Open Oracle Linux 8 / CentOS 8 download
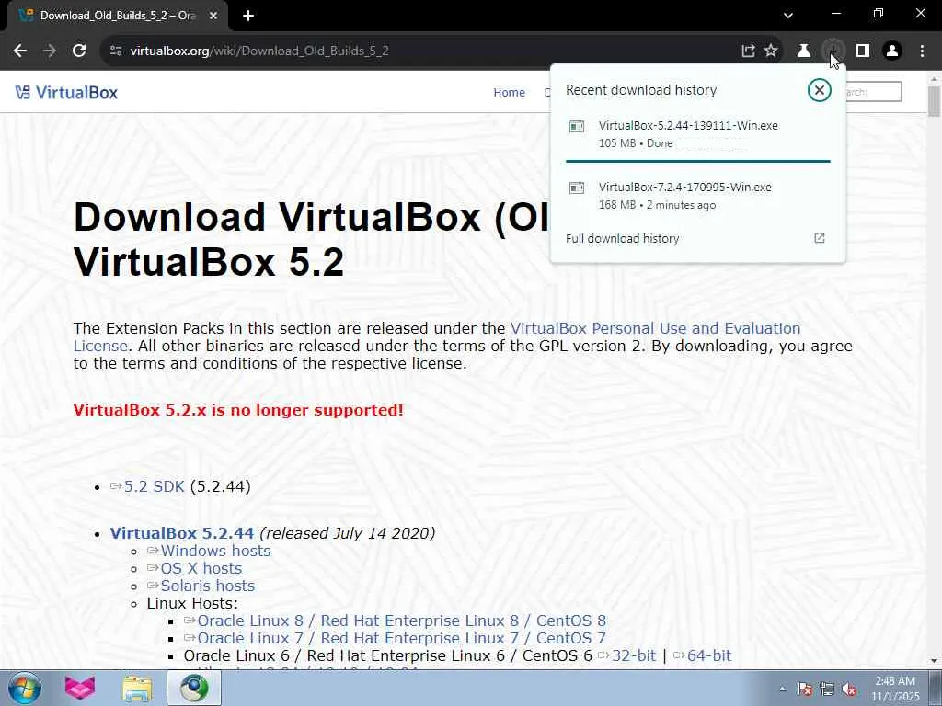The image size is (942, 706). click(x=401, y=621)
